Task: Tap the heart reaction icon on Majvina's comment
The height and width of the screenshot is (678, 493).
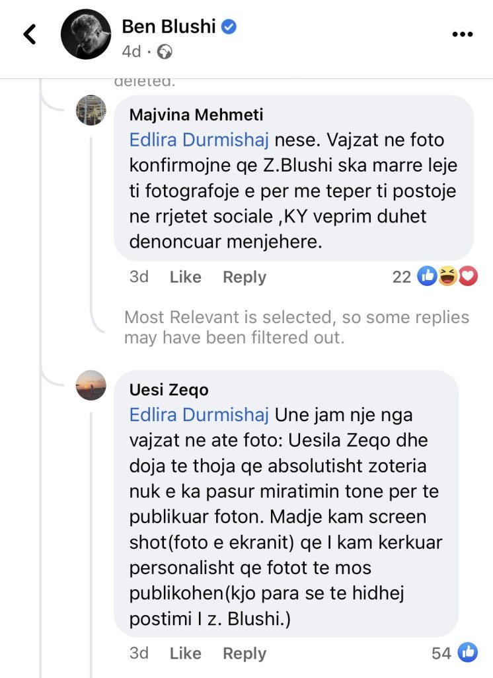Action: tap(468, 277)
